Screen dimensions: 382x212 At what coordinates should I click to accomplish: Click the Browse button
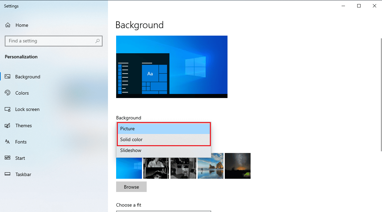(131, 187)
